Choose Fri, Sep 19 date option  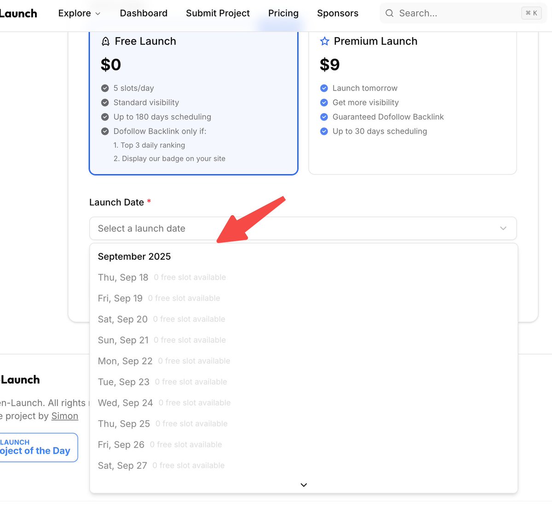pyautogui.click(x=304, y=298)
